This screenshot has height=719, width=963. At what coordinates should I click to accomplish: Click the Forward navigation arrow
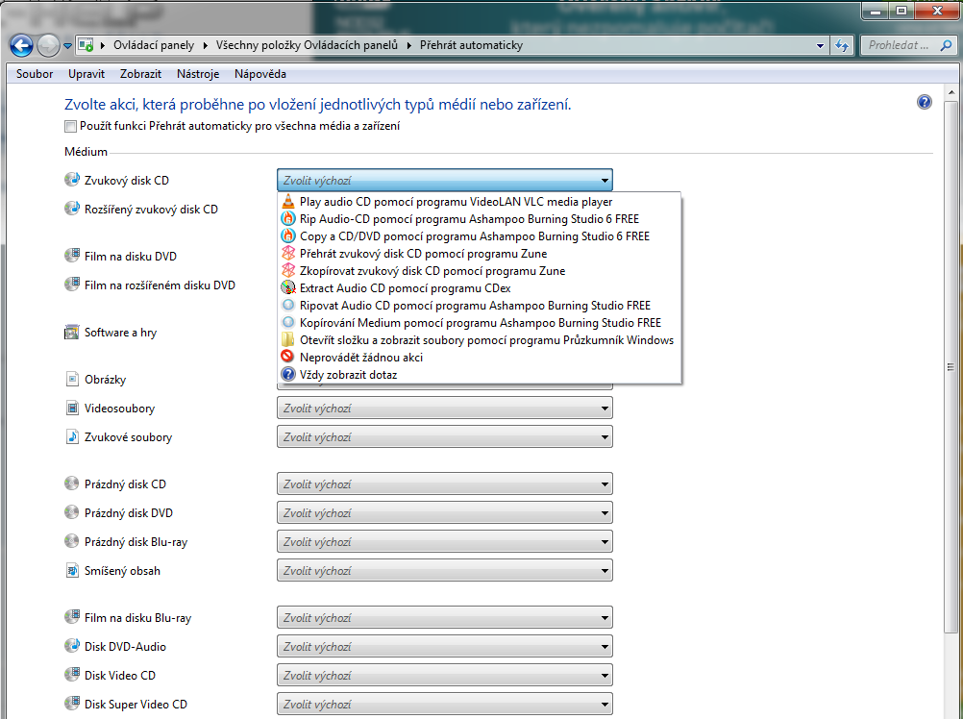(x=48, y=45)
